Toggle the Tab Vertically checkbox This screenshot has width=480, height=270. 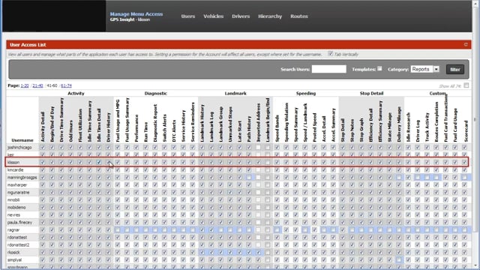coord(330,54)
